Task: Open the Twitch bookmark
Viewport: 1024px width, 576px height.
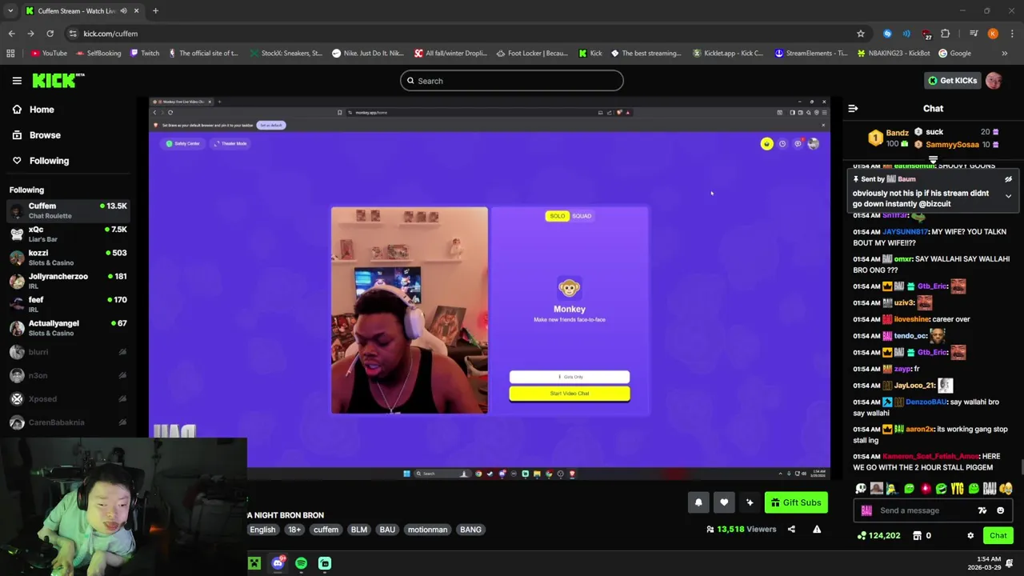Action: tap(144, 54)
